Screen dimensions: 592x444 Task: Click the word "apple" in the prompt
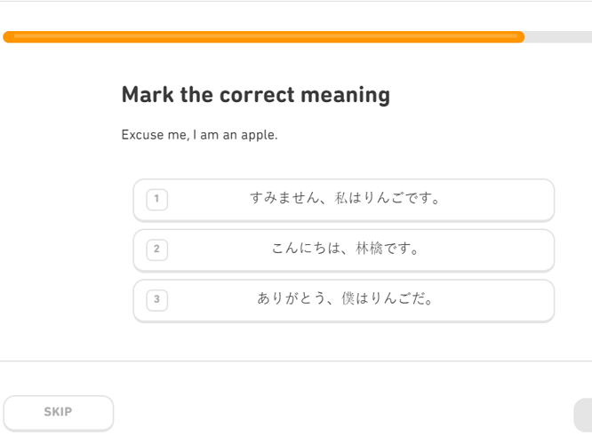258,136
